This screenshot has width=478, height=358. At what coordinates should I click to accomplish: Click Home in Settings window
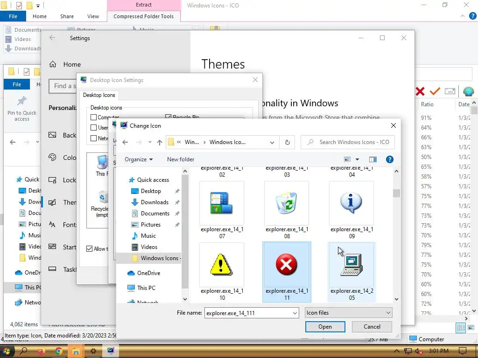click(x=65, y=64)
